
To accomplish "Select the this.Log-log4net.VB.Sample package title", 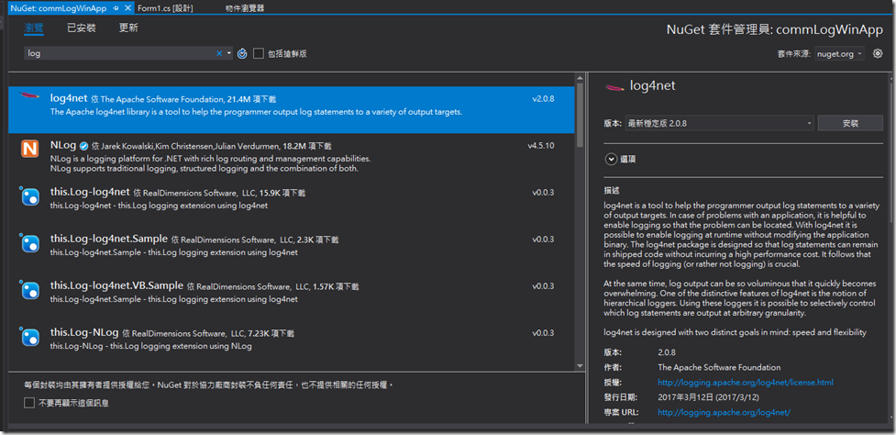I will pyautogui.click(x=116, y=285).
